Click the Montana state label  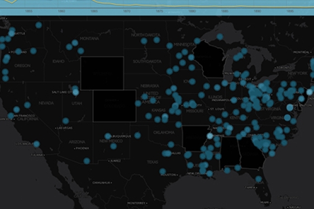tap(89, 38)
